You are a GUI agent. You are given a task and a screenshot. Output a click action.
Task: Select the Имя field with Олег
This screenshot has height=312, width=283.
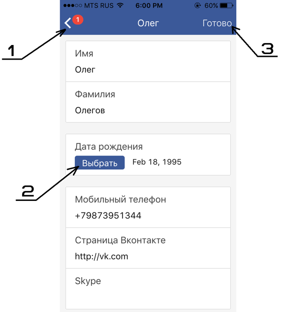[x=148, y=61]
